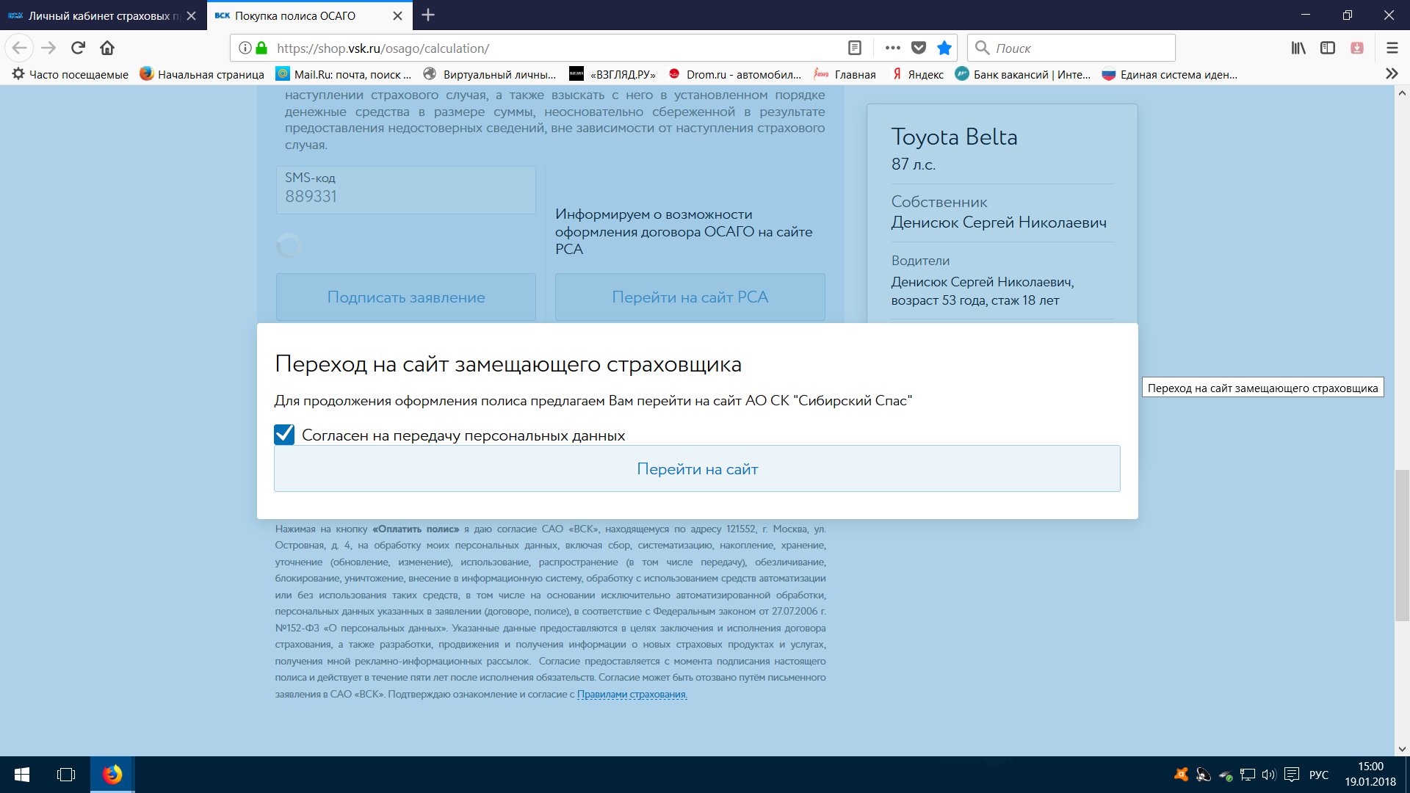
Task: Toggle the blue bookmark star
Action: coord(944,48)
